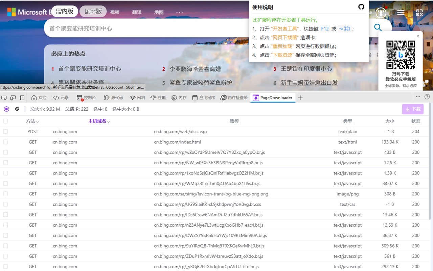Check the favicon-trans-bg-blue-mg-png.png row
Image resolution: width=433 pixels, height=271 pixels.
tap(5, 194)
